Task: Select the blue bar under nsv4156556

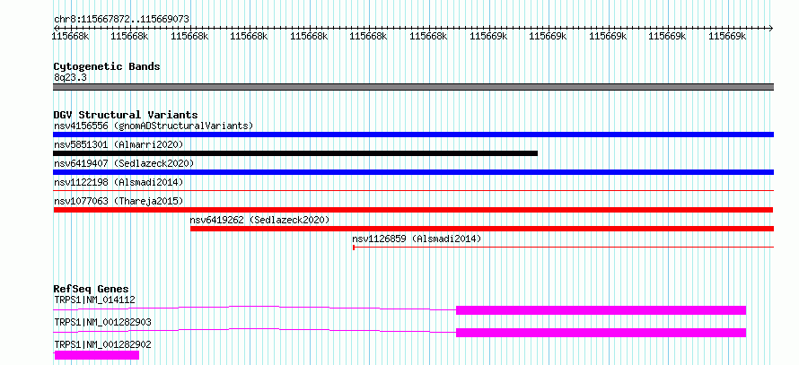Action: (x=413, y=135)
